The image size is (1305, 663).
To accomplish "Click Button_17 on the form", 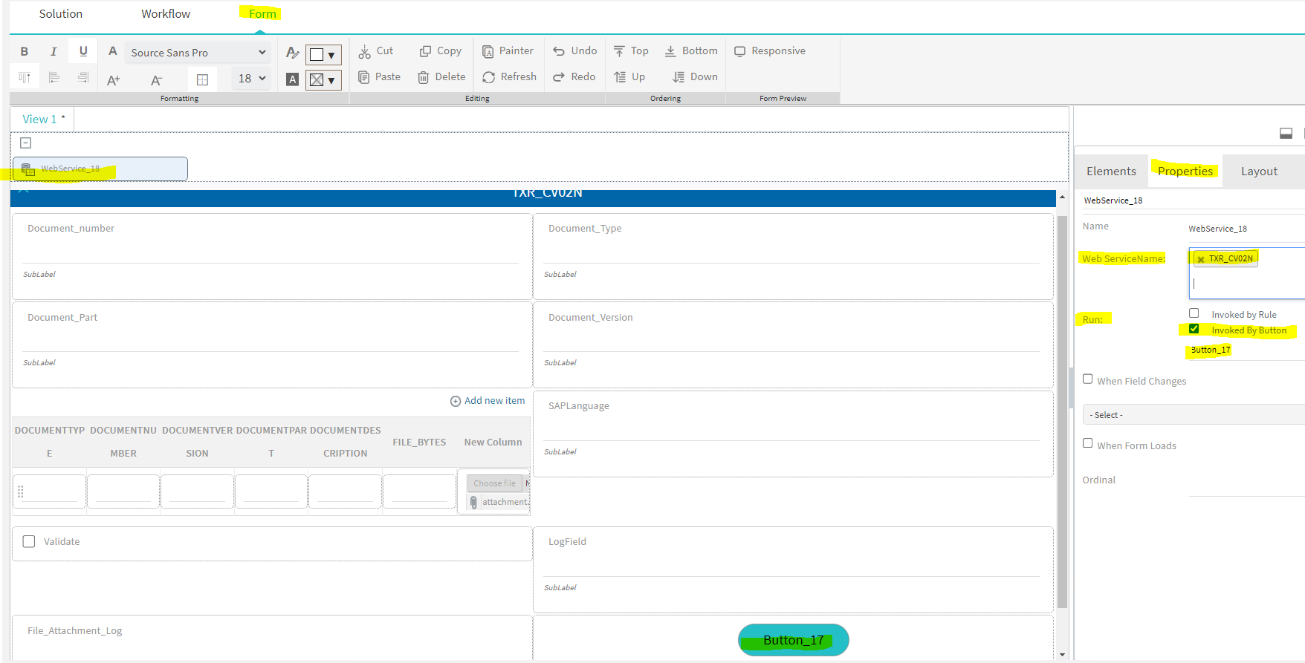I will (x=793, y=640).
